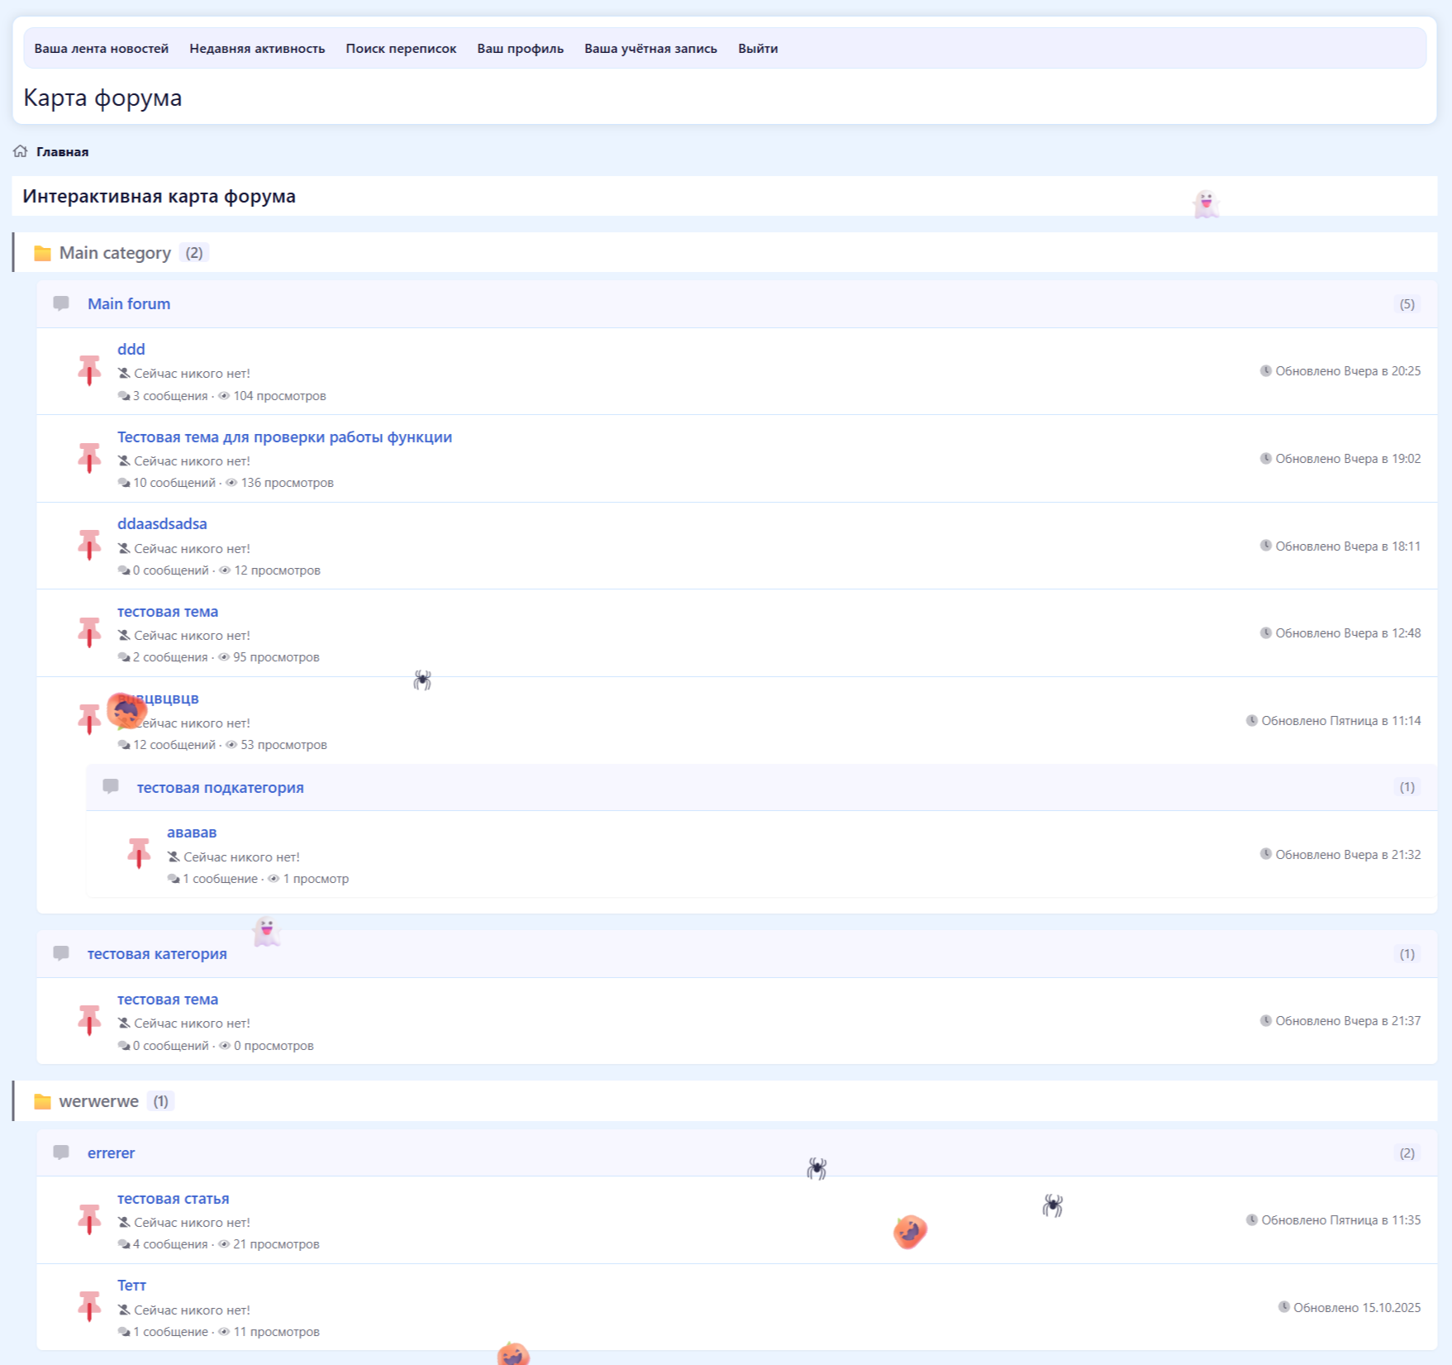
Task: Collapse the Main category section
Action: pyautogui.click(x=115, y=253)
